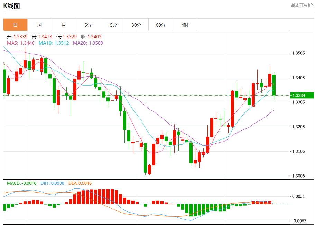Viewport: 315px width, 225px height.
Task: Click the K线图 chart title
Action: click(12, 6)
